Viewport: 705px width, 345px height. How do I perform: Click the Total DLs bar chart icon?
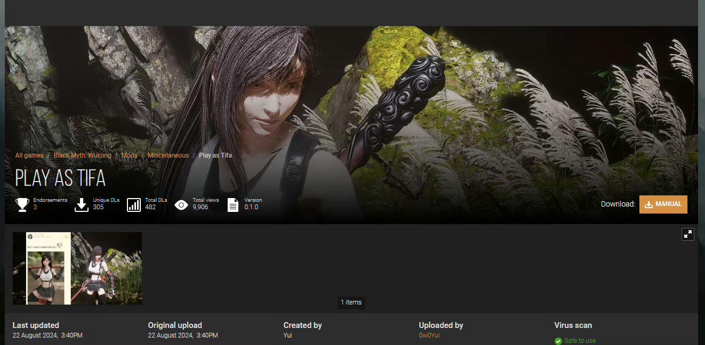click(x=134, y=204)
